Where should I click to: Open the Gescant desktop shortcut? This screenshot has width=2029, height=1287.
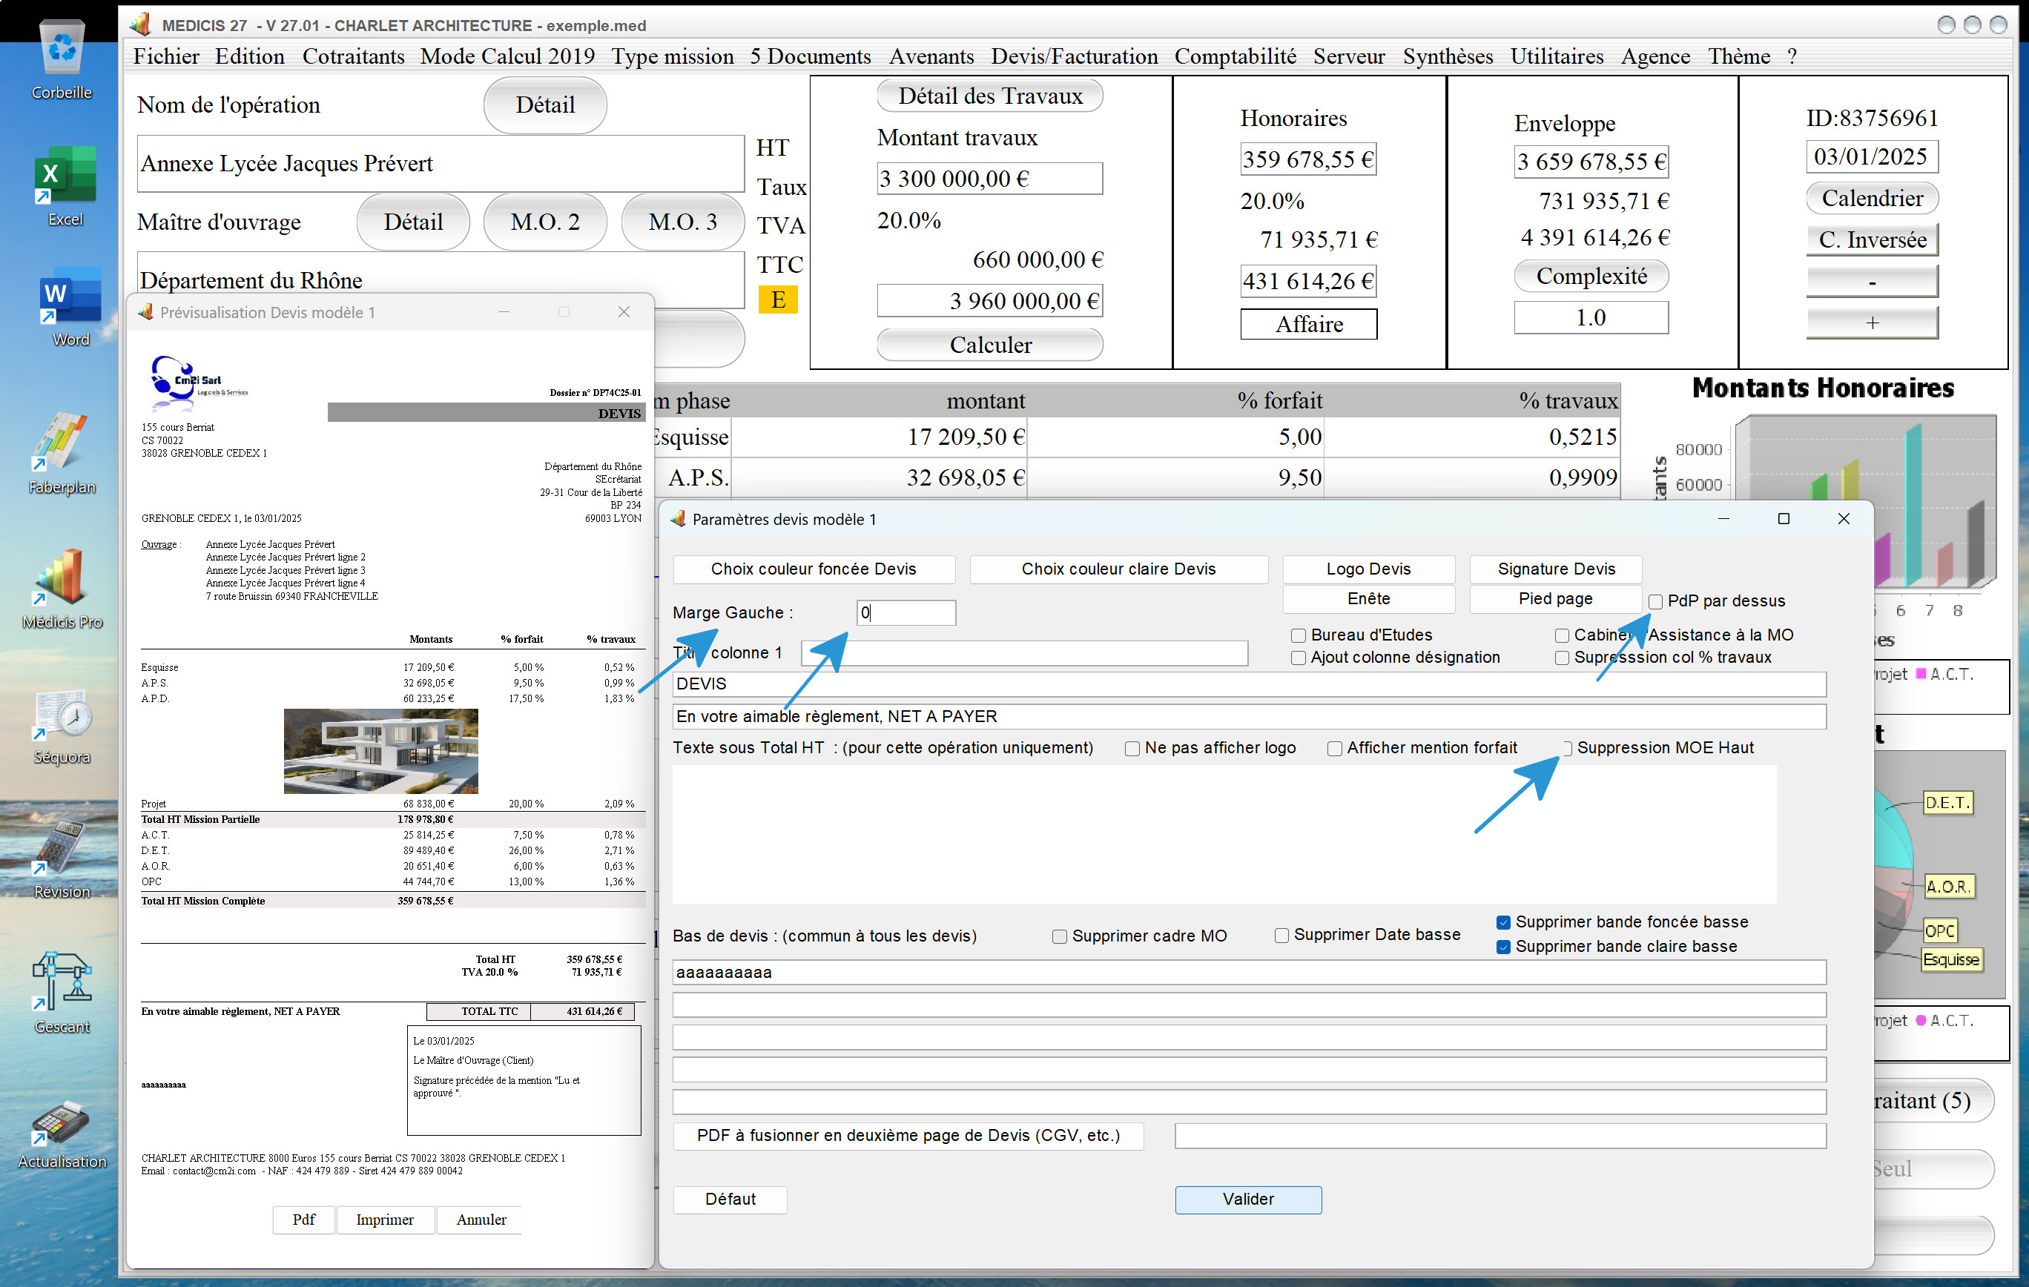(62, 992)
